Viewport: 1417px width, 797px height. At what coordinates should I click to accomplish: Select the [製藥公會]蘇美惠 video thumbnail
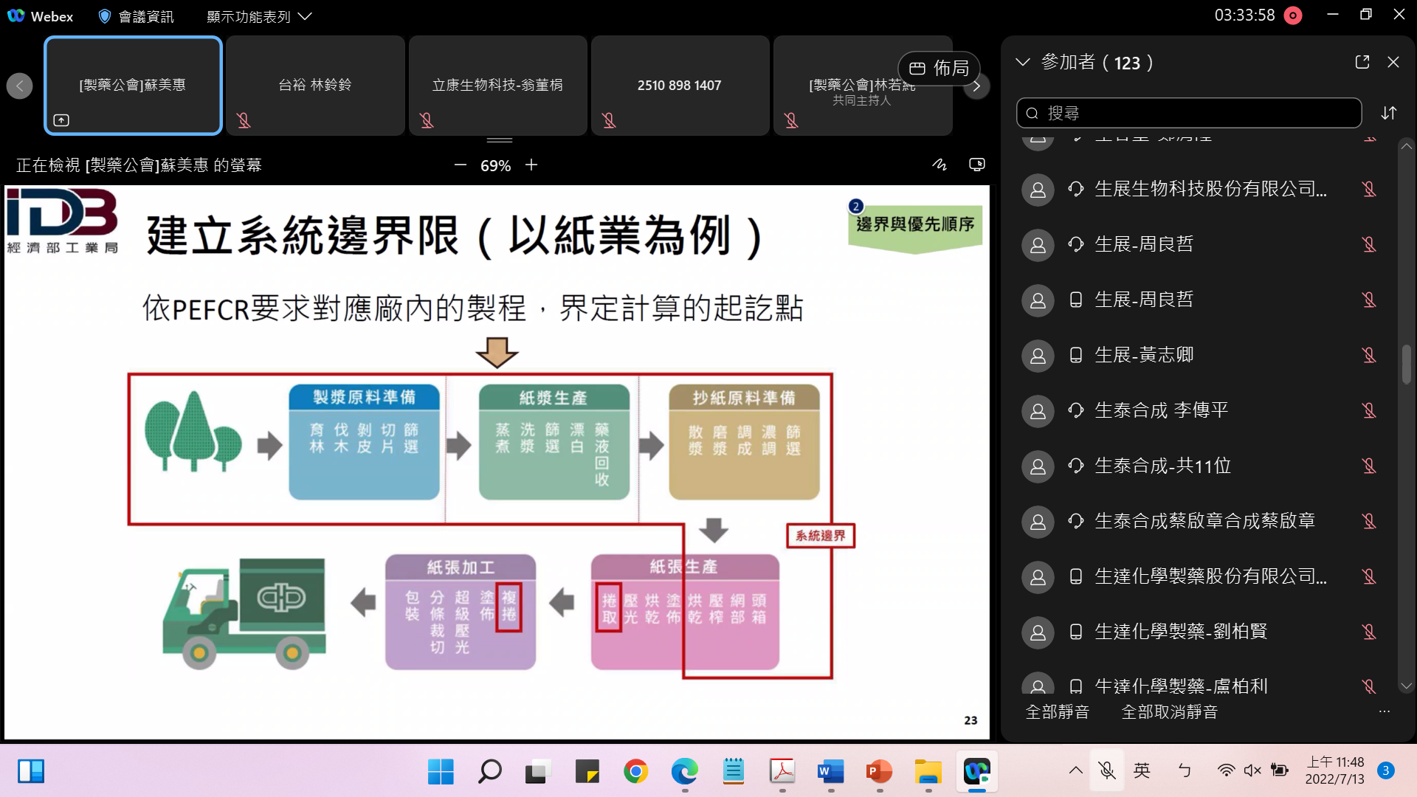click(x=133, y=86)
